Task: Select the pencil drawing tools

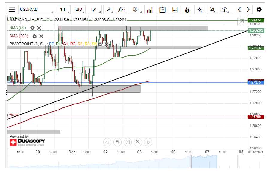Action: click(x=108, y=10)
